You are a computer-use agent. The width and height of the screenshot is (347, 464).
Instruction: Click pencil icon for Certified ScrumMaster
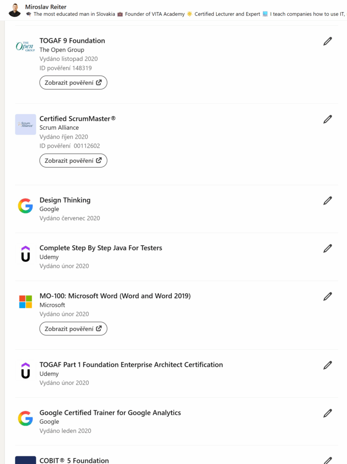(328, 119)
